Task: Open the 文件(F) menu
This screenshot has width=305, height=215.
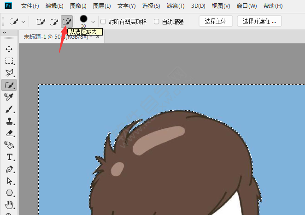Action: click(30, 6)
